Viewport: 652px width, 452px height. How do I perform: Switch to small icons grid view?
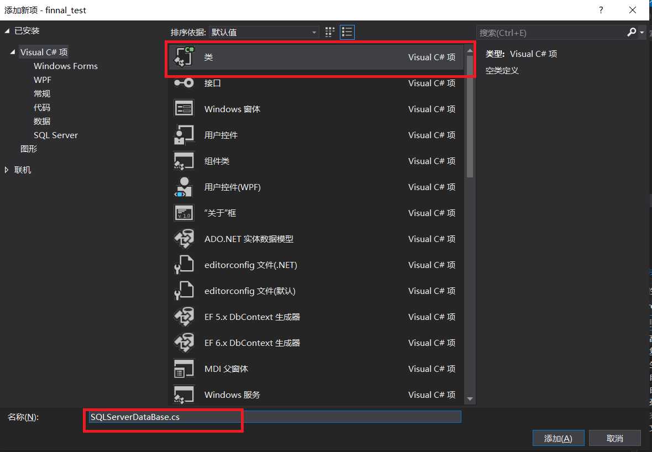point(330,32)
